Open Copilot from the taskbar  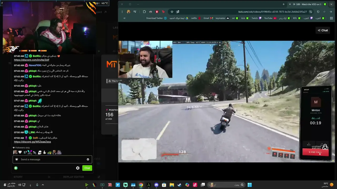pos(187,185)
